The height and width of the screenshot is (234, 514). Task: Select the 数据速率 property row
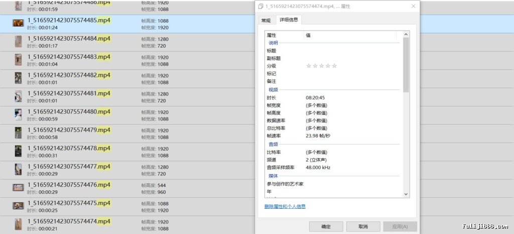[x=334, y=121]
